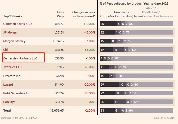Click Citi Asia Pacific bar segment 15

pos(119,50)
